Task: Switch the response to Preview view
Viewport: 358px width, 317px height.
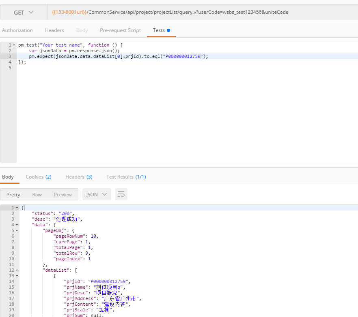Action: 63,194
